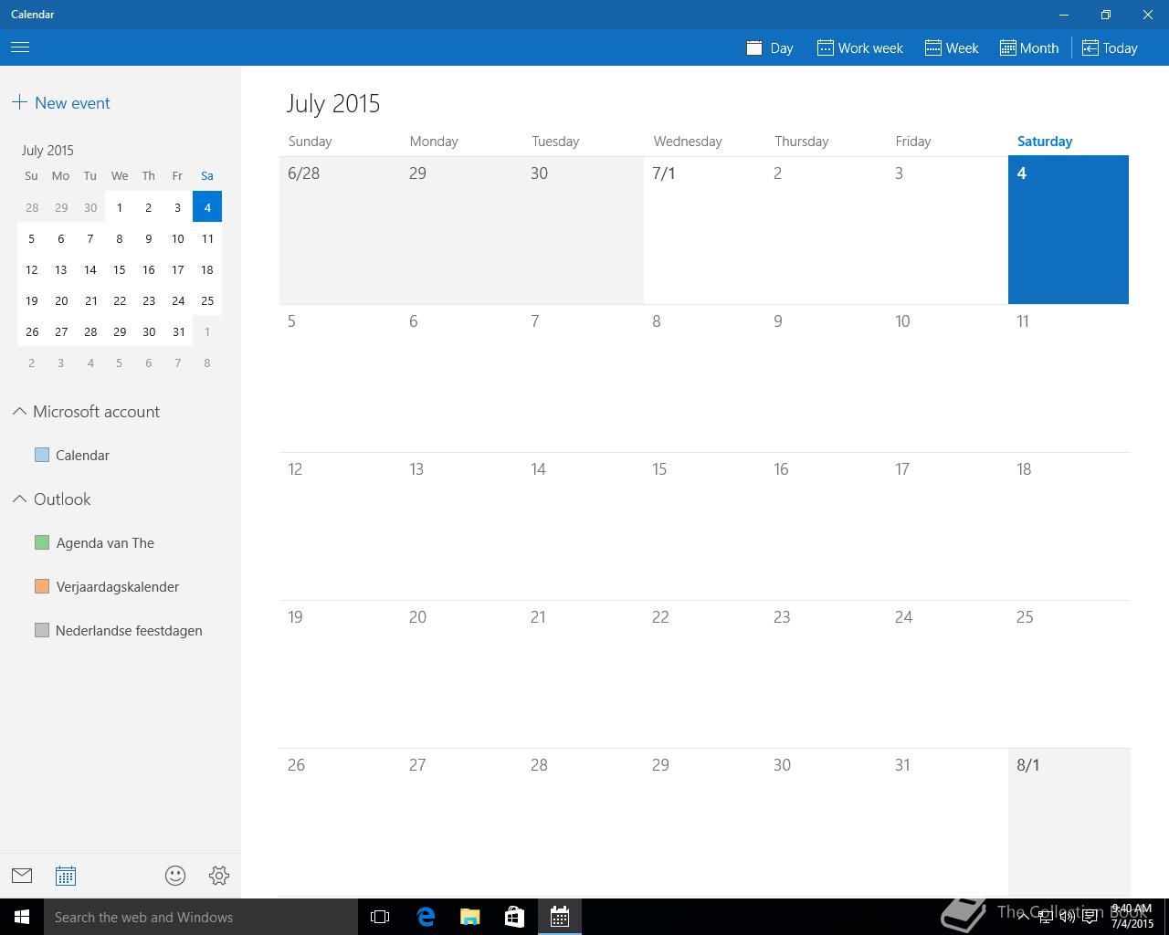
Task: Open feedback smiley face icon
Action: click(x=175, y=876)
